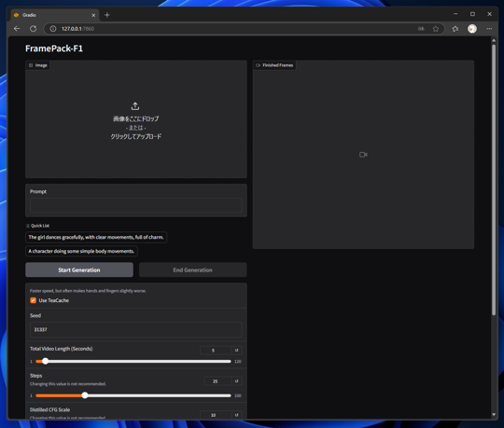Click the image drop zone to upload
The image size is (504, 428).
click(x=136, y=119)
